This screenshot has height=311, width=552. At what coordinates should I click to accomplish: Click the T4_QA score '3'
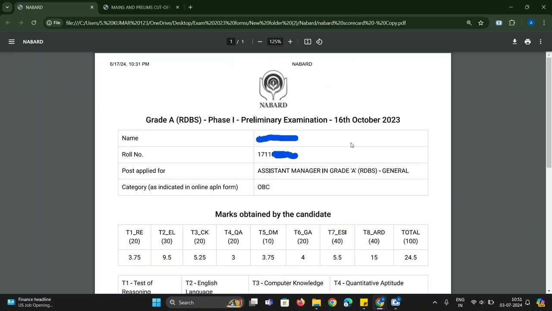[x=233, y=257]
